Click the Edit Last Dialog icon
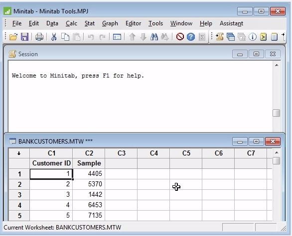 (117, 37)
